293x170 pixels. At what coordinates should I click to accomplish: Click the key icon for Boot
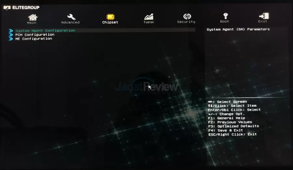(x=225, y=16)
